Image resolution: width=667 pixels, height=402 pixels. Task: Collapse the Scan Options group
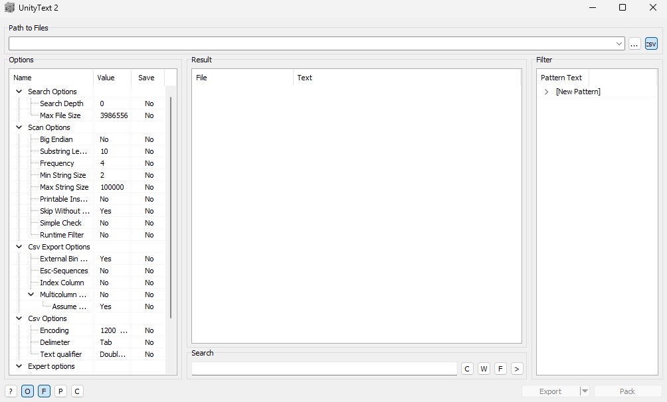19,127
